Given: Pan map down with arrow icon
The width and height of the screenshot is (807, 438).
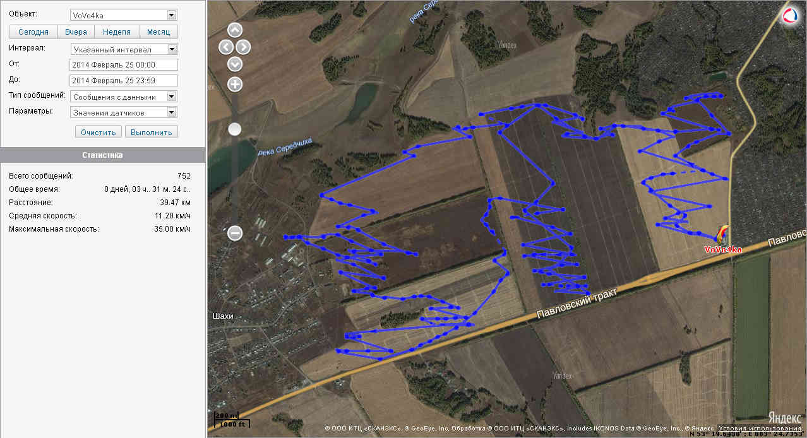Looking at the screenshot, I should click(235, 64).
